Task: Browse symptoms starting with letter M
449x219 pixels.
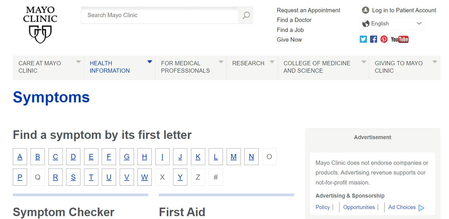Action: [x=233, y=157]
